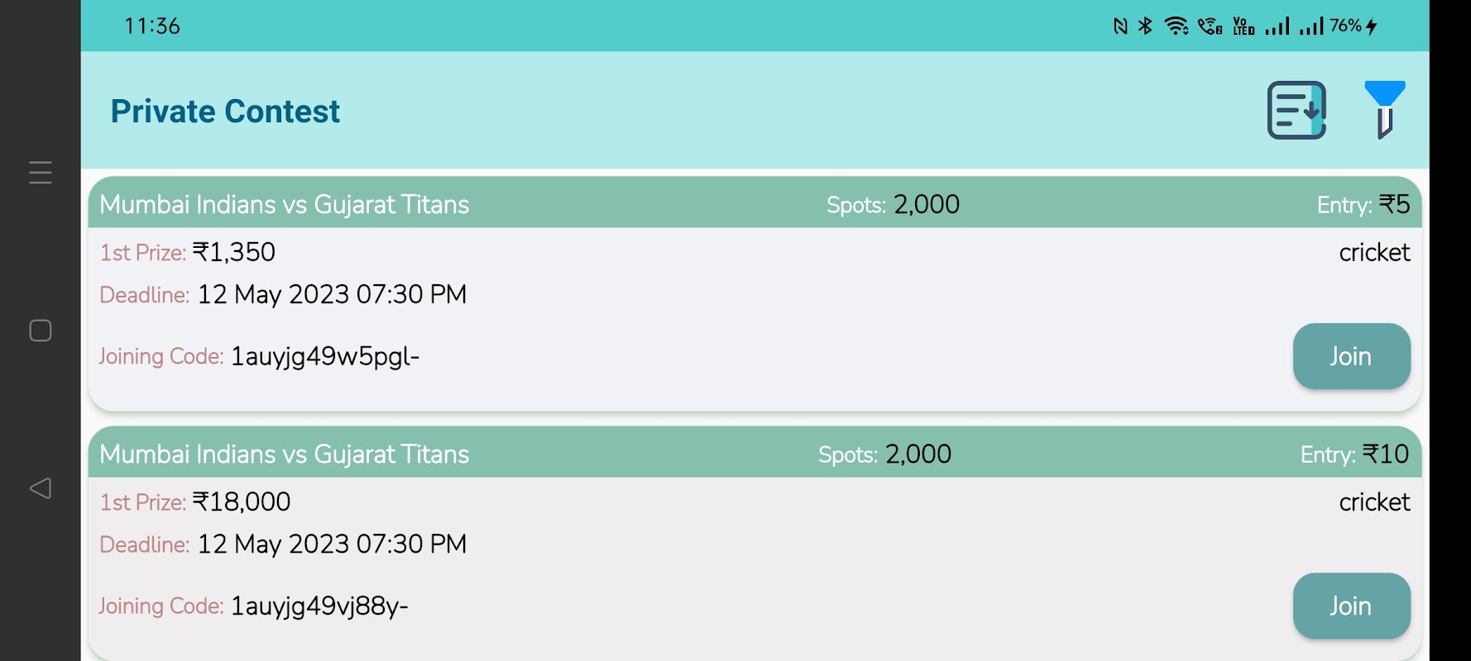Tap the Bluetooth status icon
This screenshot has width=1471, height=661.
click(x=1145, y=26)
